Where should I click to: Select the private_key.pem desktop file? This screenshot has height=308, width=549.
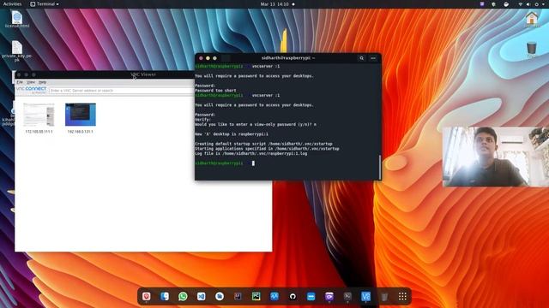click(17, 51)
